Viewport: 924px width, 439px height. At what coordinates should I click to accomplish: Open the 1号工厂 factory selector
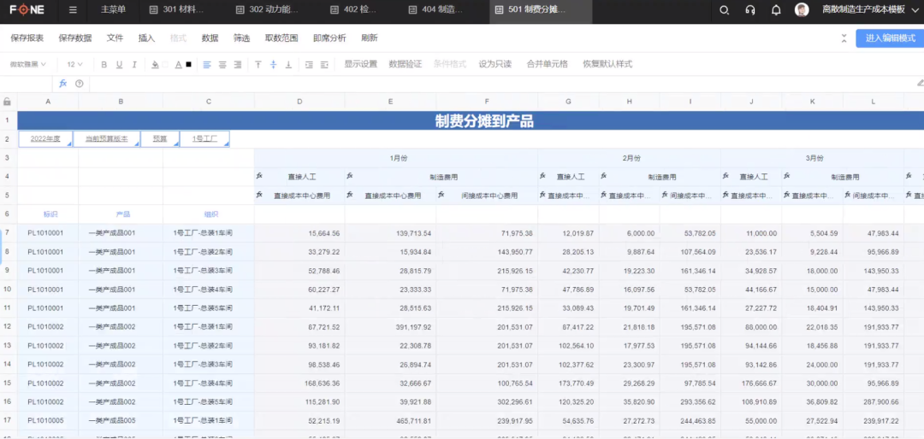[205, 139]
